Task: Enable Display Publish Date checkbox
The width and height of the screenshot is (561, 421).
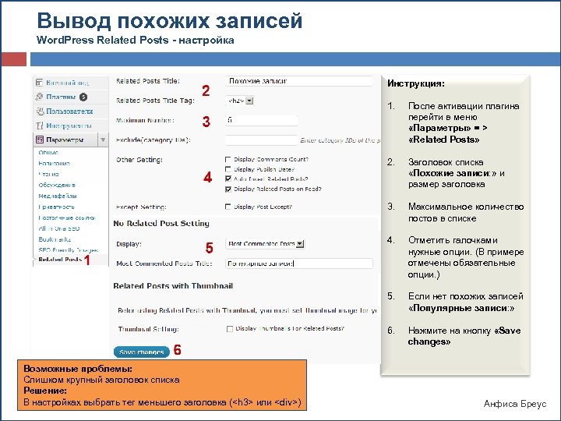Action: pyautogui.click(x=228, y=168)
